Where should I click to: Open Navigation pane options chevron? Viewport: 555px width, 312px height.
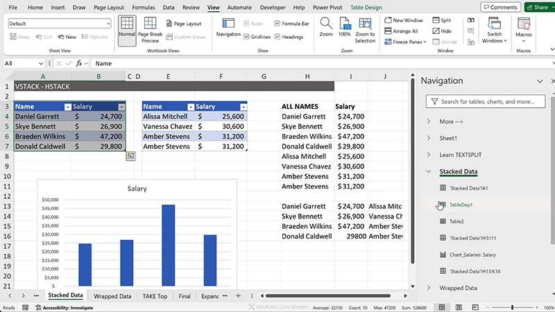pyautogui.click(x=540, y=81)
